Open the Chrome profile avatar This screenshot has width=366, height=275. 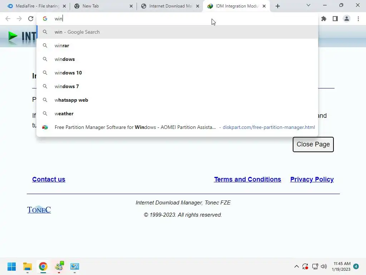click(x=347, y=19)
